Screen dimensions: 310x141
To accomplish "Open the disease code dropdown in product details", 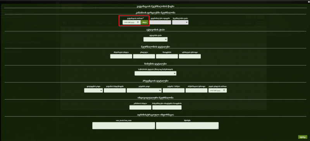I will [93, 90].
